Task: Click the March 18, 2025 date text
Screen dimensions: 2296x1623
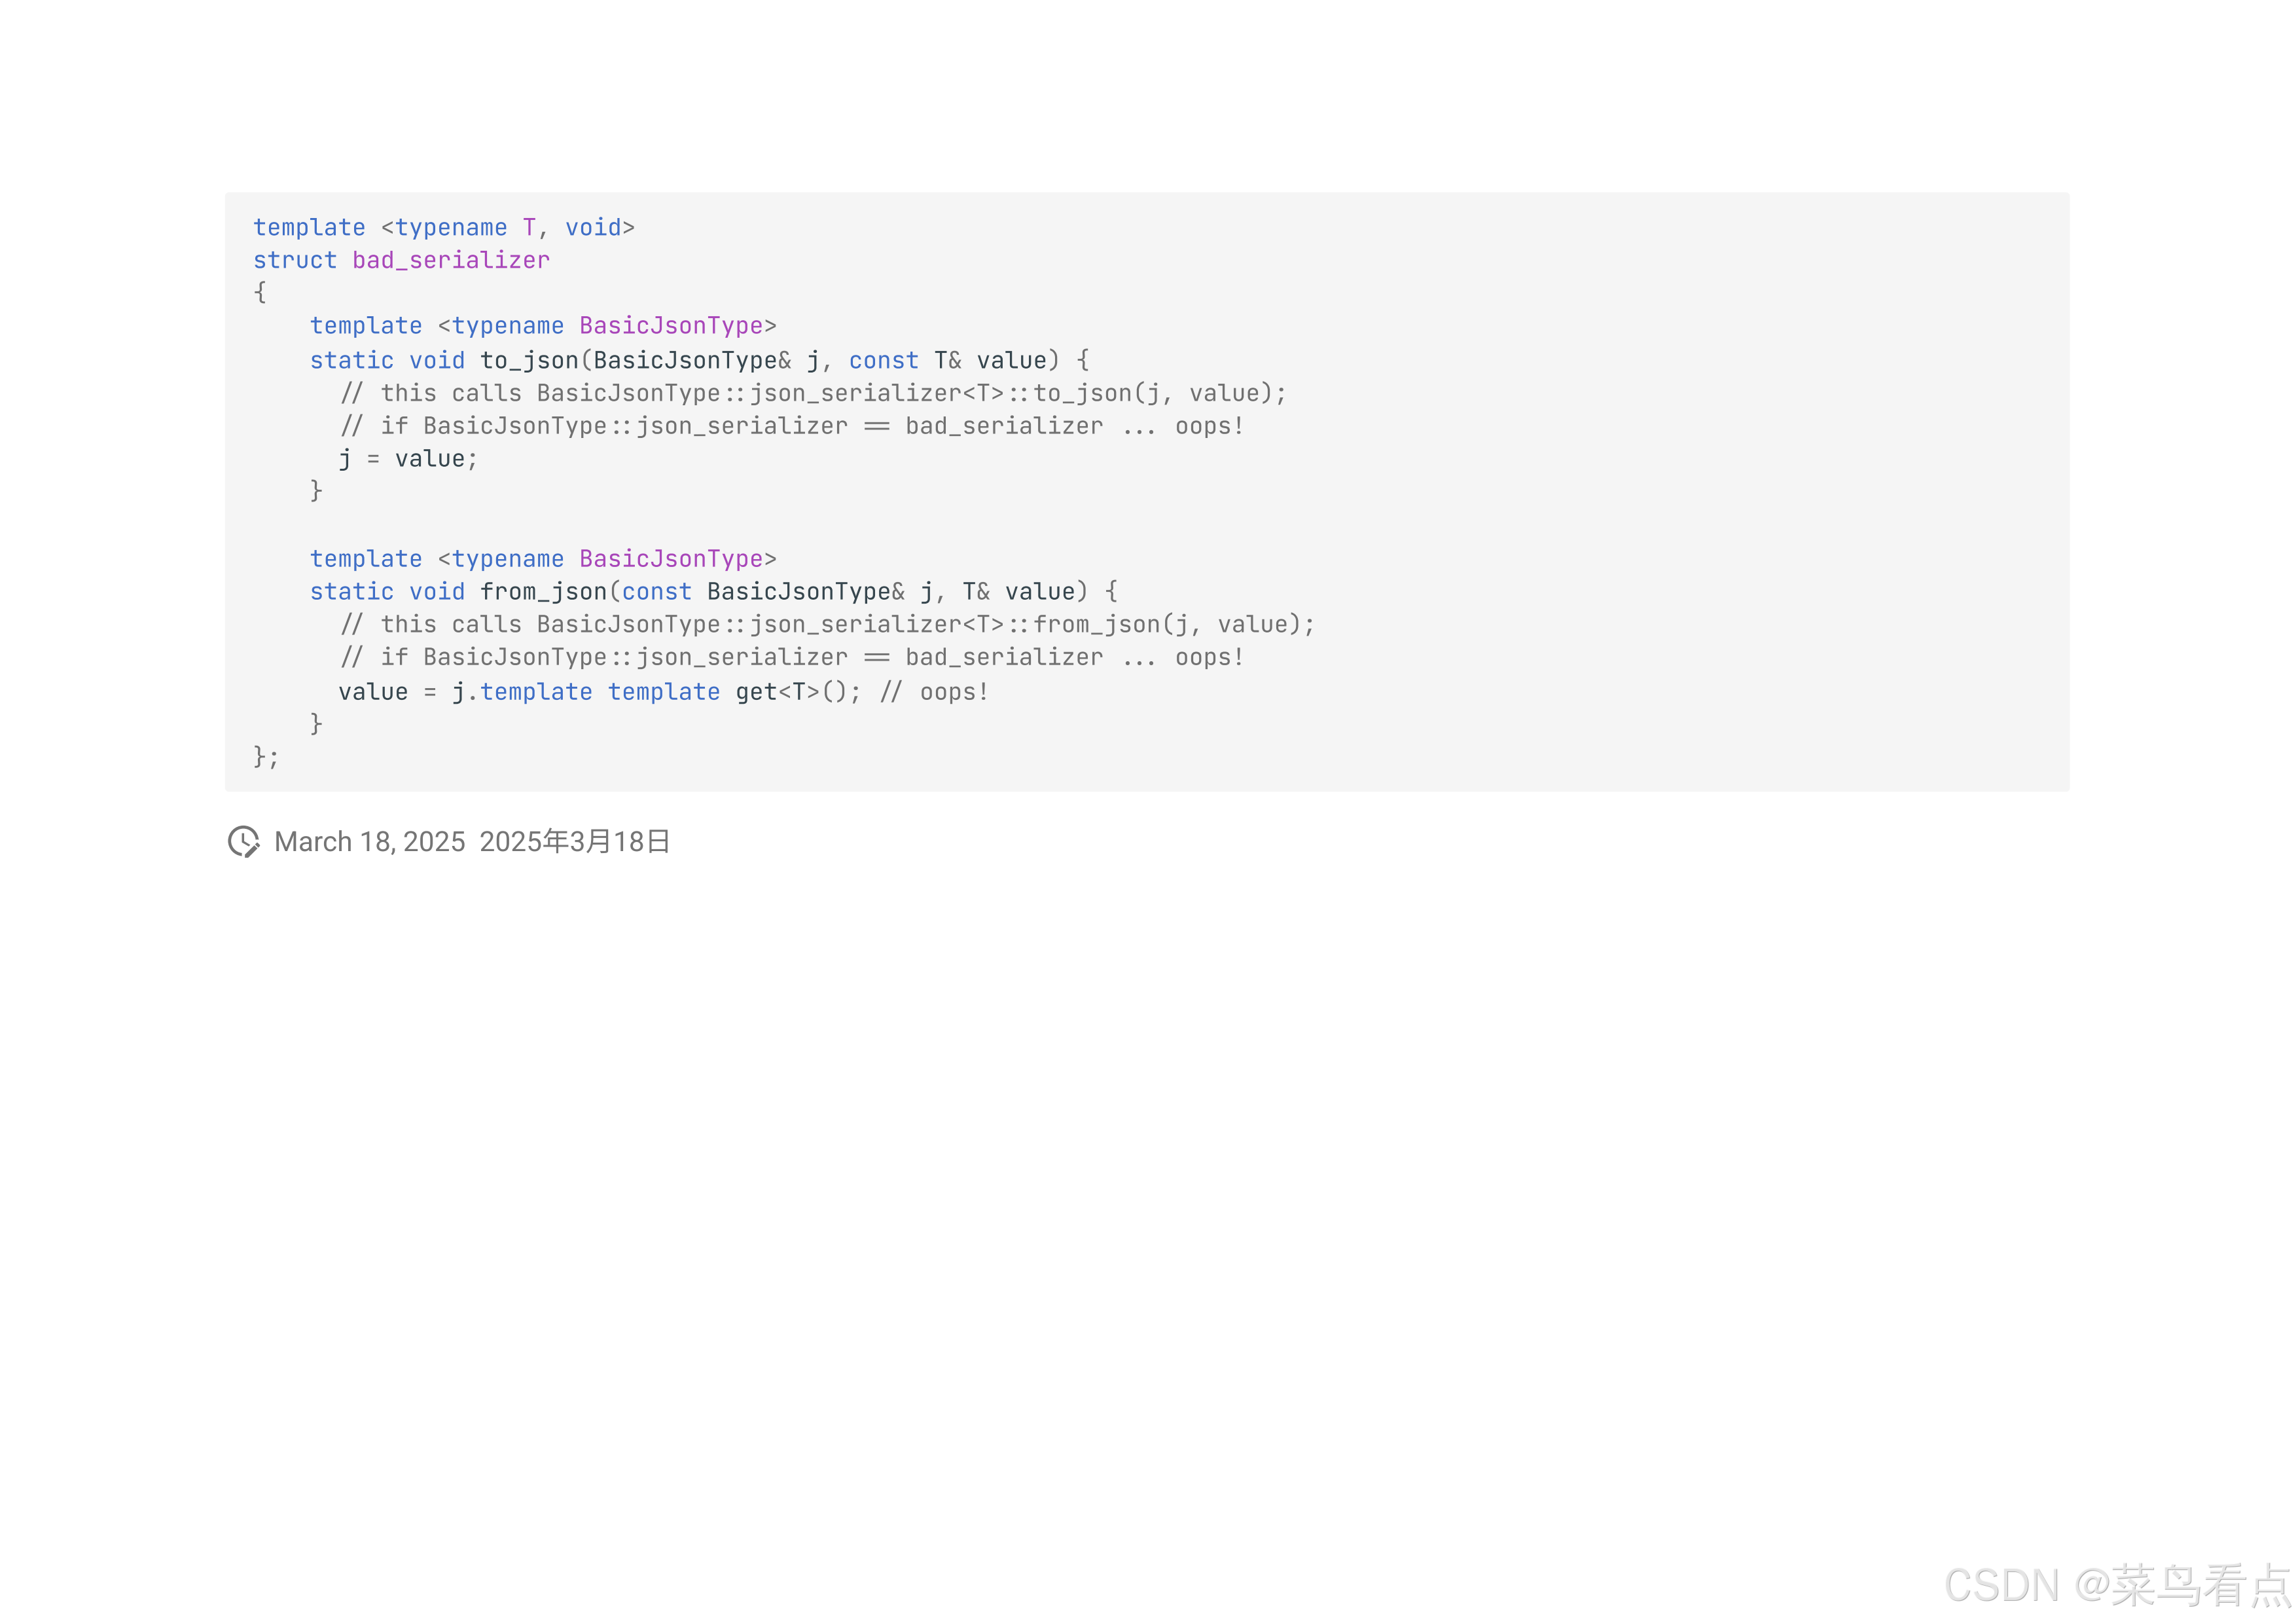Action: pos(369,841)
